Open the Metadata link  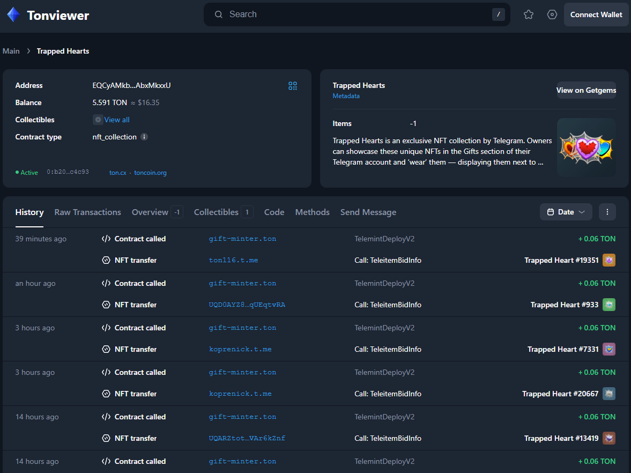coord(346,96)
